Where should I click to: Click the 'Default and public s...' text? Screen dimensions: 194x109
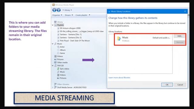[161, 38]
